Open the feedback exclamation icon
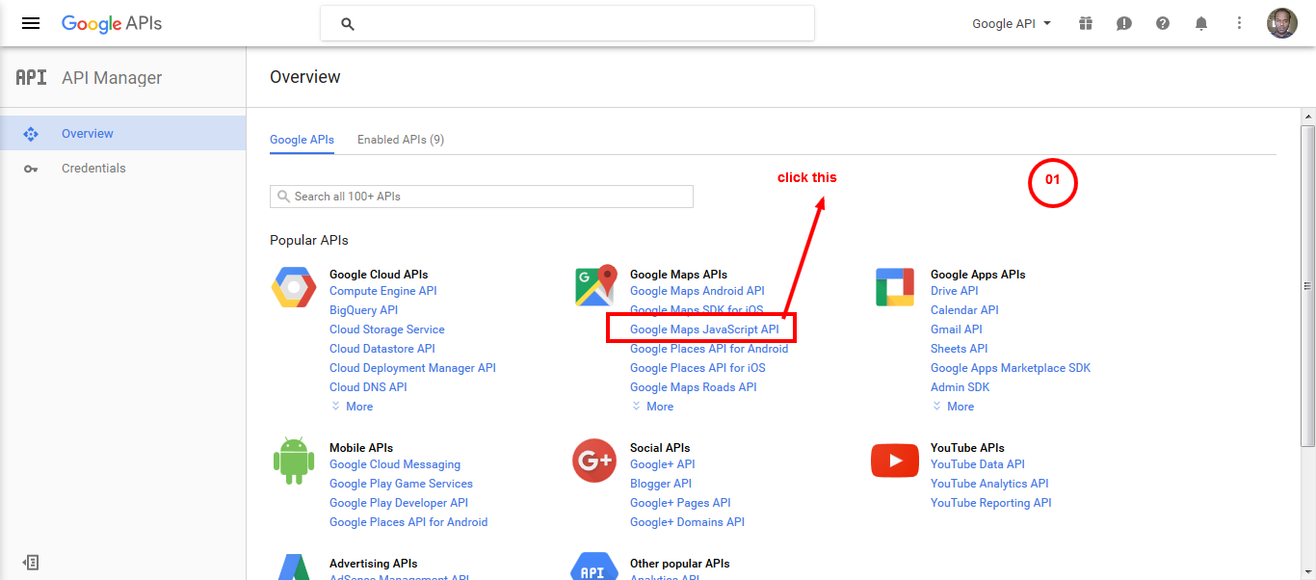 click(1124, 23)
